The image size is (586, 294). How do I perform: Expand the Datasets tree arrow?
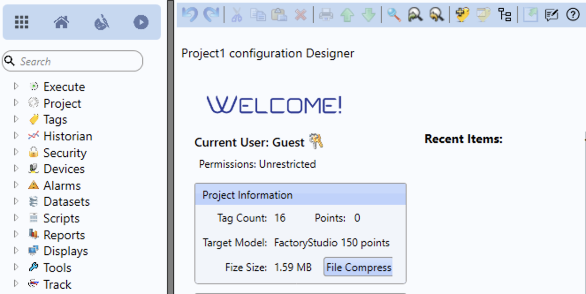(16, 201)
